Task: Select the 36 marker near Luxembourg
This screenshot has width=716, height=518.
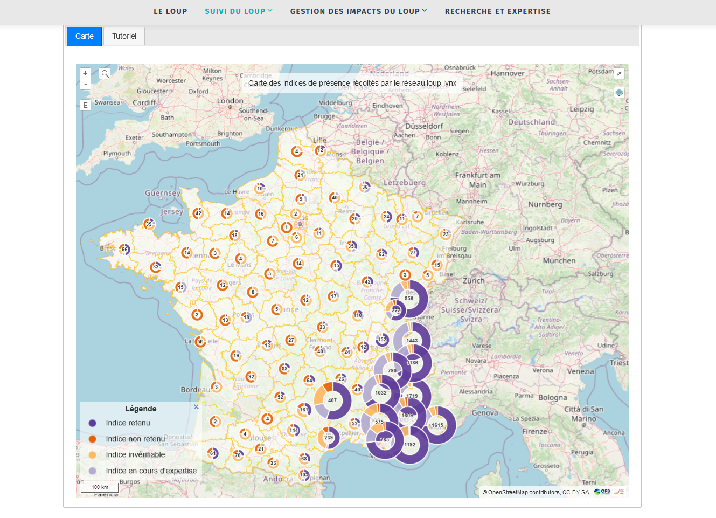Action: point(365,187)
